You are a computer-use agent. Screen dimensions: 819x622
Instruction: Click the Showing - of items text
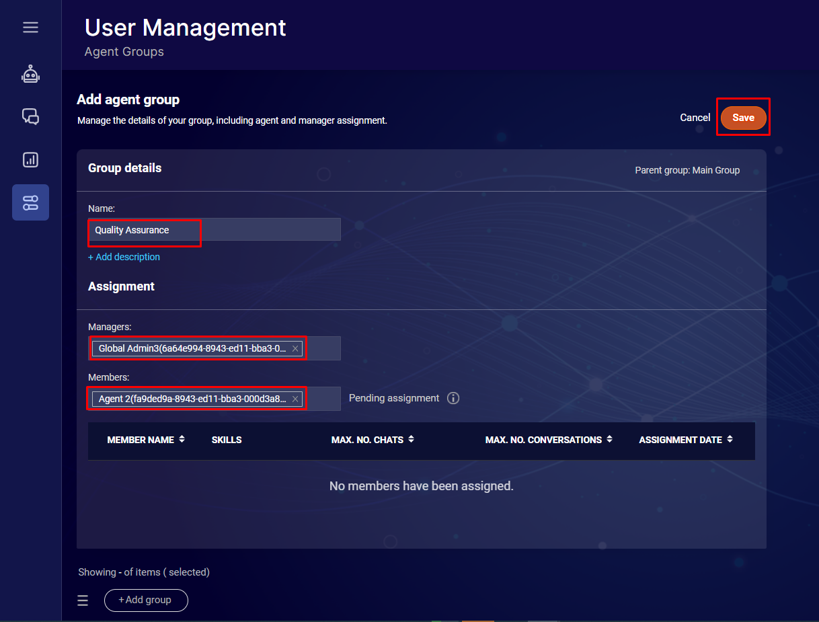(144, 572)
